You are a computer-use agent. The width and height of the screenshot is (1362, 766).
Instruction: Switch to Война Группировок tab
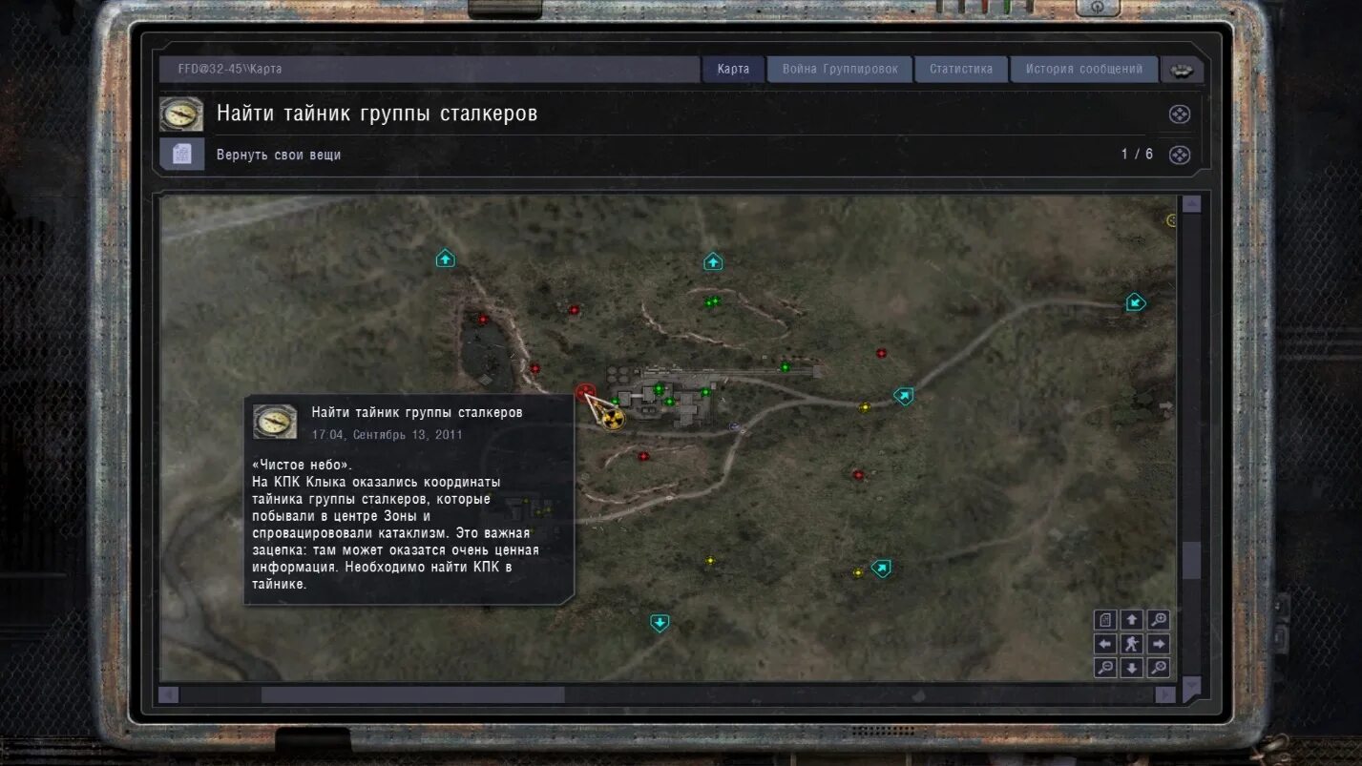(840, 69)
